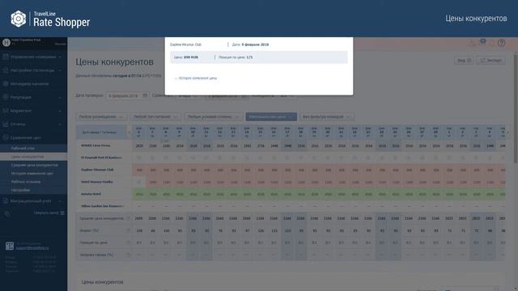
Task: Click the Настройки гостиницы sidebar icon
Action: tap(6, 70)
